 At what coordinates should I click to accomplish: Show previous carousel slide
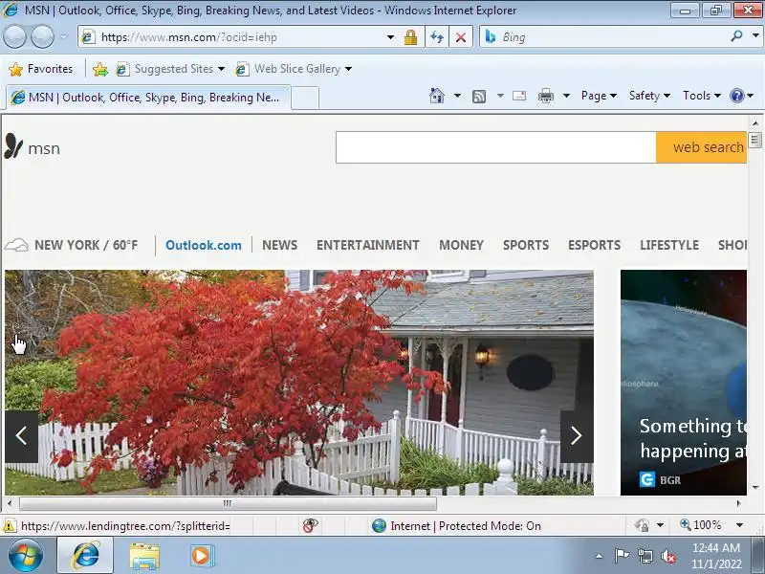21,436
